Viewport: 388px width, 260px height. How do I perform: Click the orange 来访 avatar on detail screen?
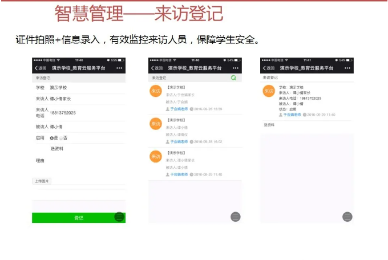coord(269,91)
